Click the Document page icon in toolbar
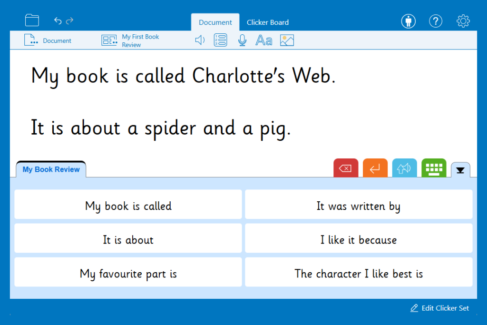487x325 pixels. 31,40
